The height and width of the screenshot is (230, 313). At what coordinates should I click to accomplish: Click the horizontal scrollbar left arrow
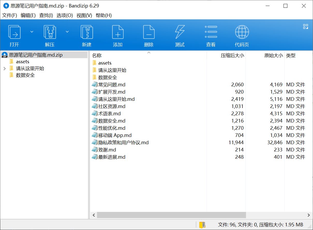(94, 215)
